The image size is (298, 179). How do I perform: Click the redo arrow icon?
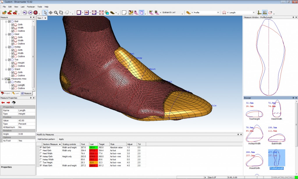pyautogui.click(x=30, y=12)
